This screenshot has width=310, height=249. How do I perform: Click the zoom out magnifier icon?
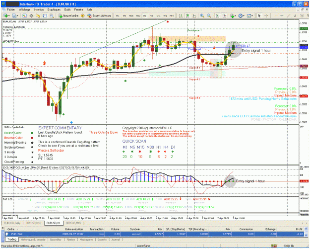point(209,15)
